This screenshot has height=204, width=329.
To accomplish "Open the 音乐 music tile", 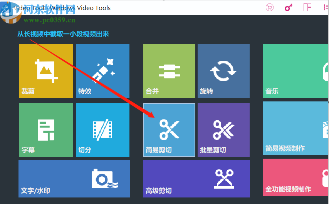I will (296, 71).
